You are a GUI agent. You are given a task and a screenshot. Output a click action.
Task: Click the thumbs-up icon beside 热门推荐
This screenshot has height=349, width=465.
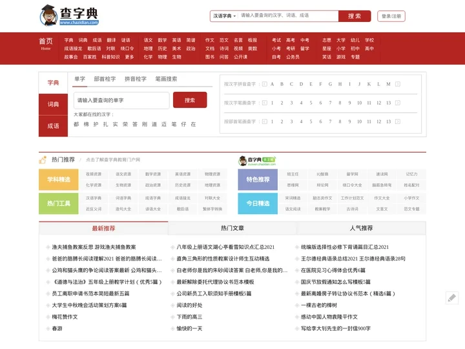click(43, 160)
